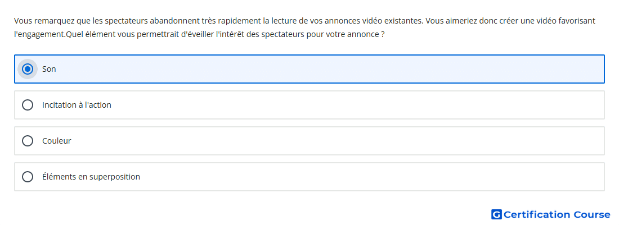Click the blue G logo icon
Screen dimensions: 619x225
(x=496, y=214)
